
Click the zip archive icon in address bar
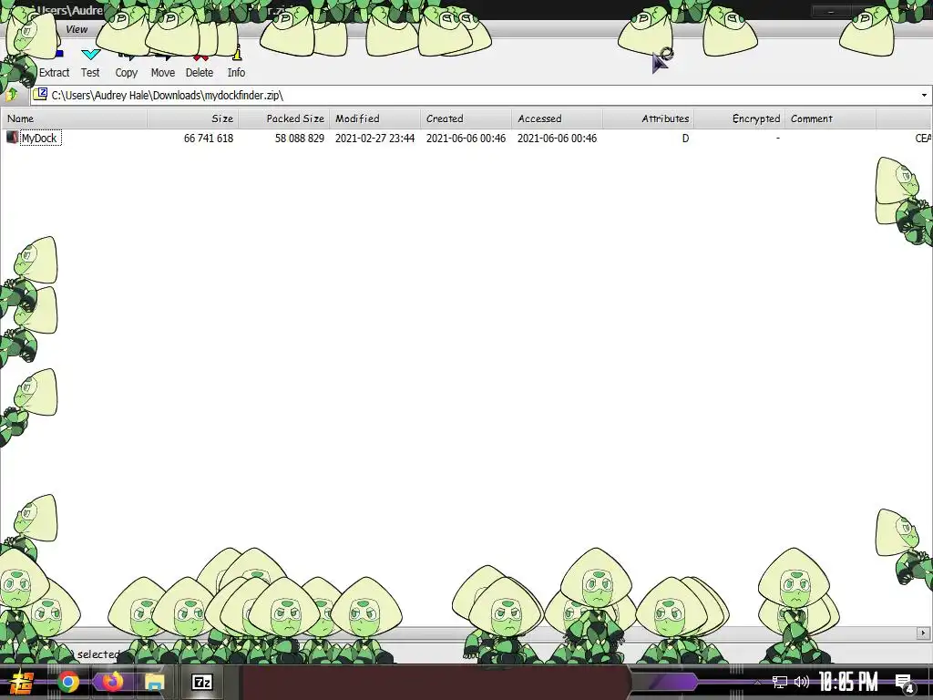[x=40, y=94]
